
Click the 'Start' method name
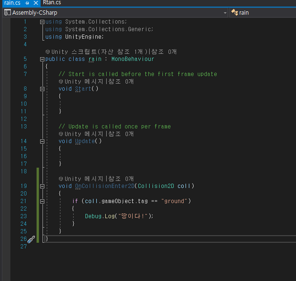(x=83, y=89)
